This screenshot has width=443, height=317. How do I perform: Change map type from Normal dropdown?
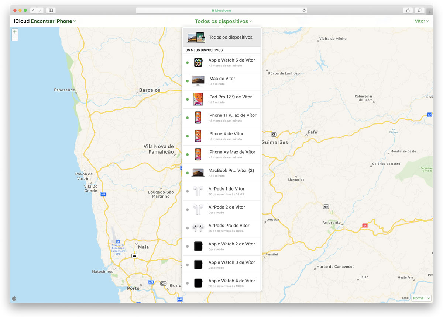coord(422,298)
